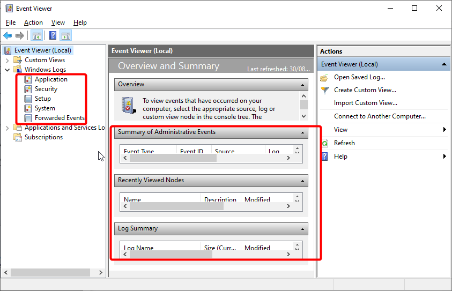Expand Applications and Services Logs node
This screenshot has width=452, height=291.
click(8, 128)
